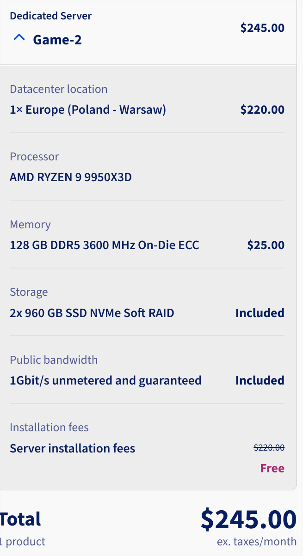The height and width of the screenshot is (556, 303).
Task: Click the 2x 960 GB SSD NVMe entry
Action: [92, 313]
